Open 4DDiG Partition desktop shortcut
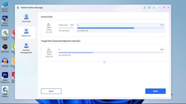This screenshot has width=186, height=104. click(5, 92)
